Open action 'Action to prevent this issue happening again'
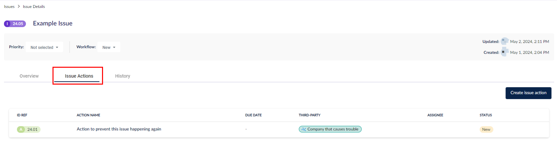Screen dimensions: 557x152 click(x=119, y=129)
